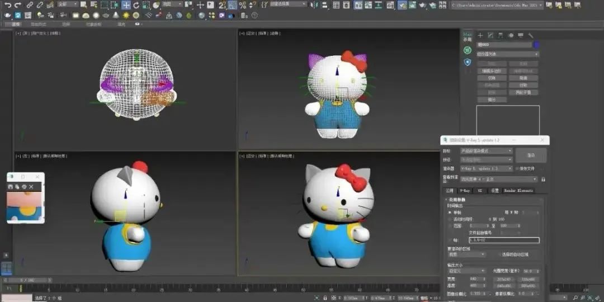Screen dimensions: 604x302
Task: Select the Single frame radio button
Action: click(x=450, y=213)
